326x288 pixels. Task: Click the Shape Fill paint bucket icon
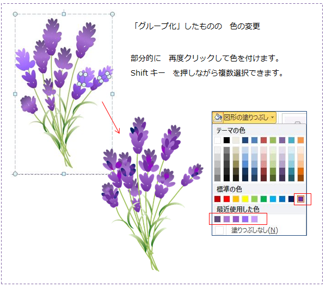point(218,118)
